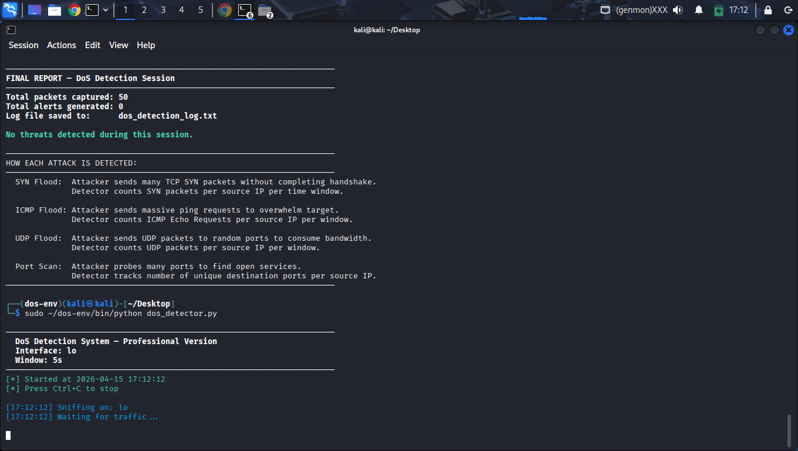
Task: Switch to workspace 3
Action: point(163,10)
